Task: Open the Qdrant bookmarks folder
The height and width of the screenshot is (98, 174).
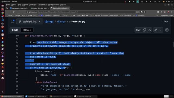Action: tap(104, 16)
